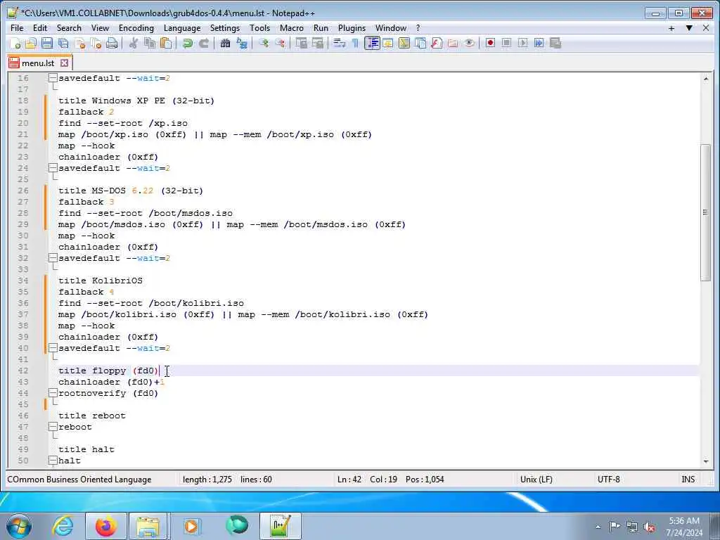720x540 pixels.
Task: Open the Encoding menu
Action: click(136, 28)
